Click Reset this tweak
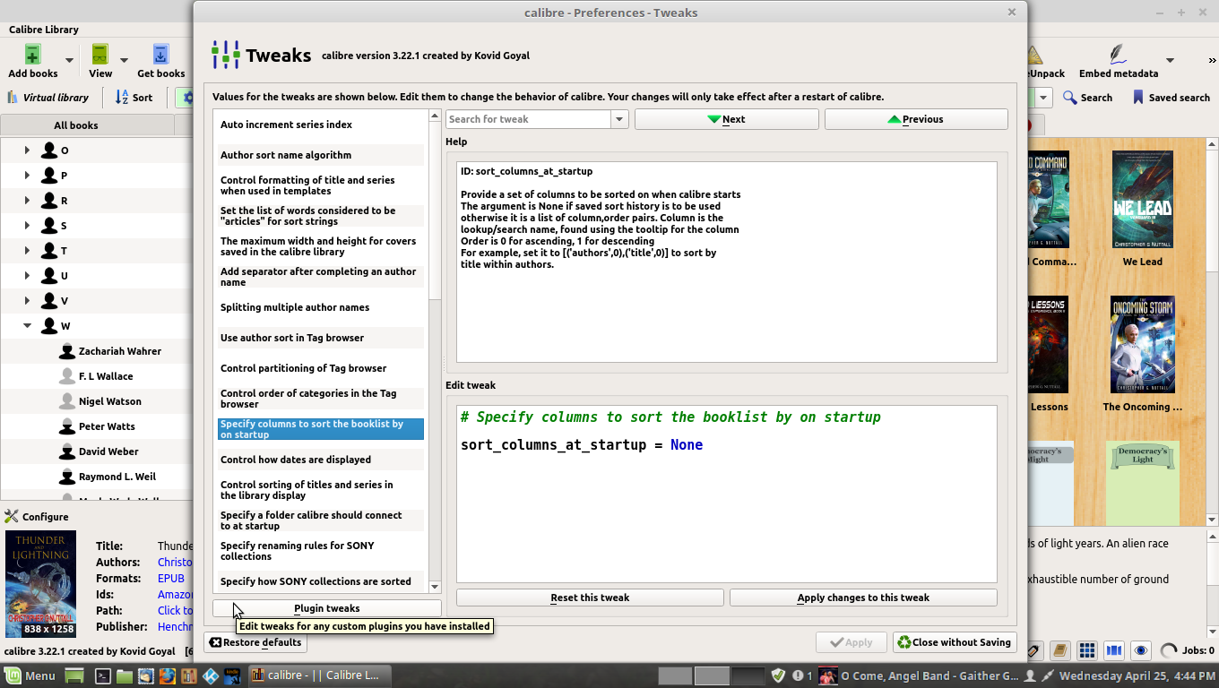 tap(590, 598)
